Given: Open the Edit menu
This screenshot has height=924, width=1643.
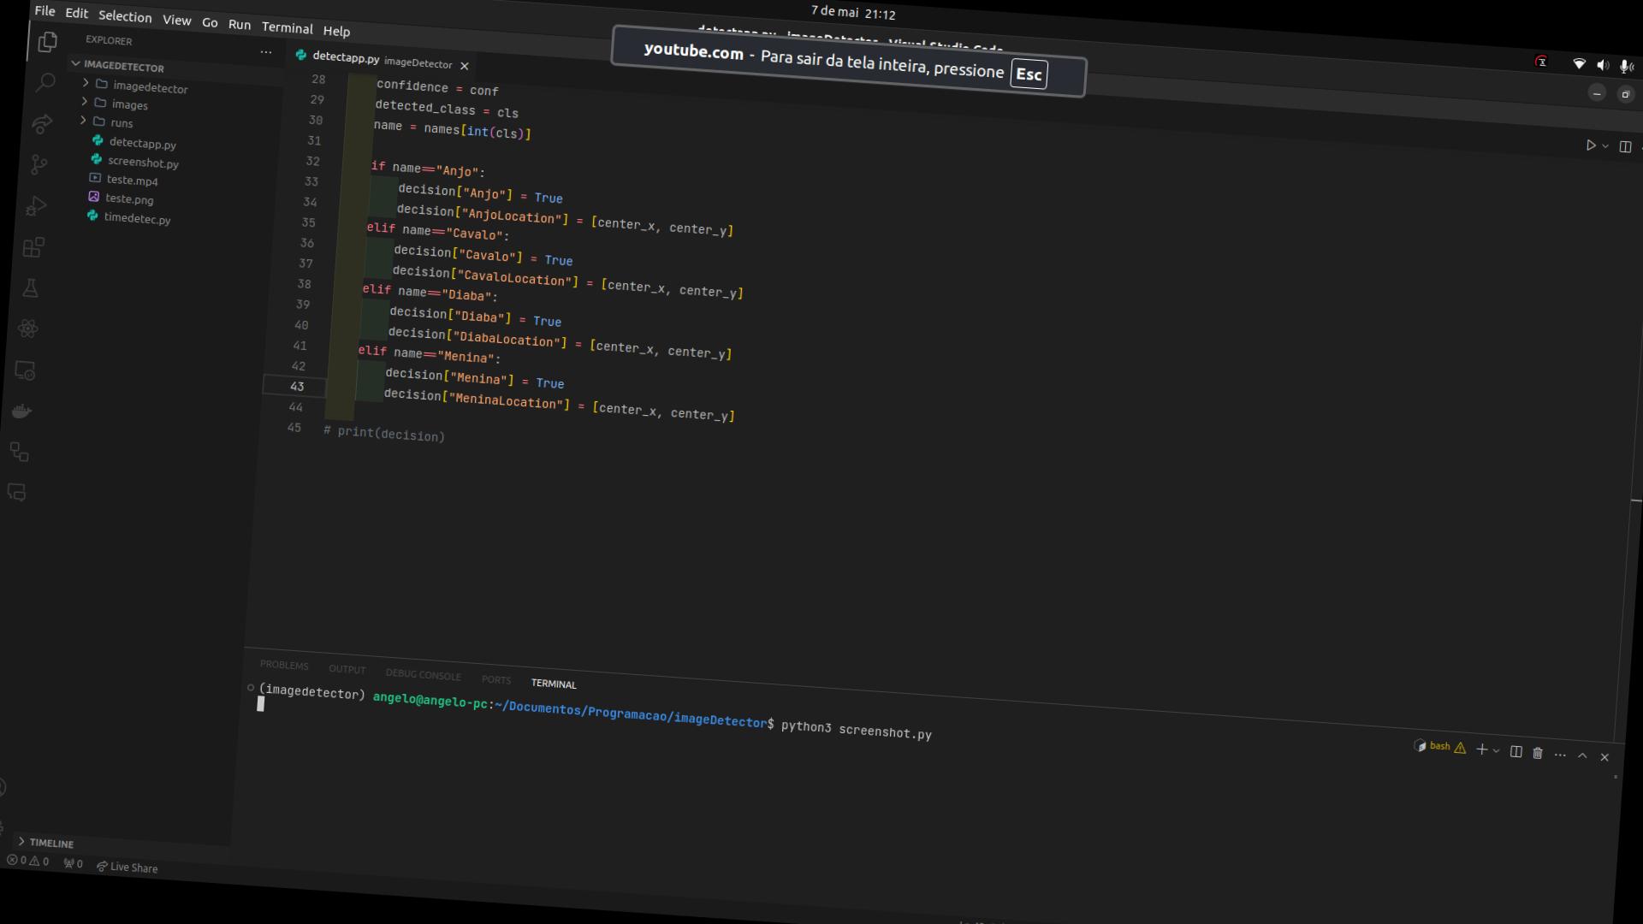Looking at the screenshot, I should click(x=77, y=14).
